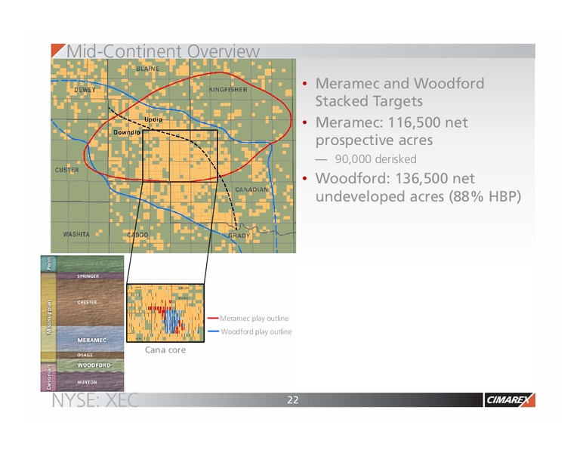Click the Updip label on map

click(x=153, y=119)
